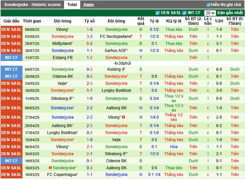Uncheck the DEN SASL league filter
Viewport: 245px width, 179px height.
(x=157, y=13)
